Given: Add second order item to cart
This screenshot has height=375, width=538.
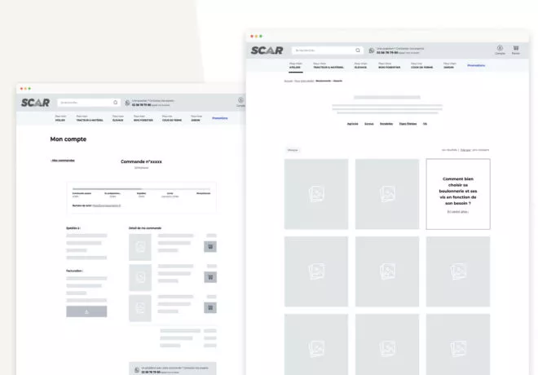Looking at the screenshot, I should coord(210,277).
